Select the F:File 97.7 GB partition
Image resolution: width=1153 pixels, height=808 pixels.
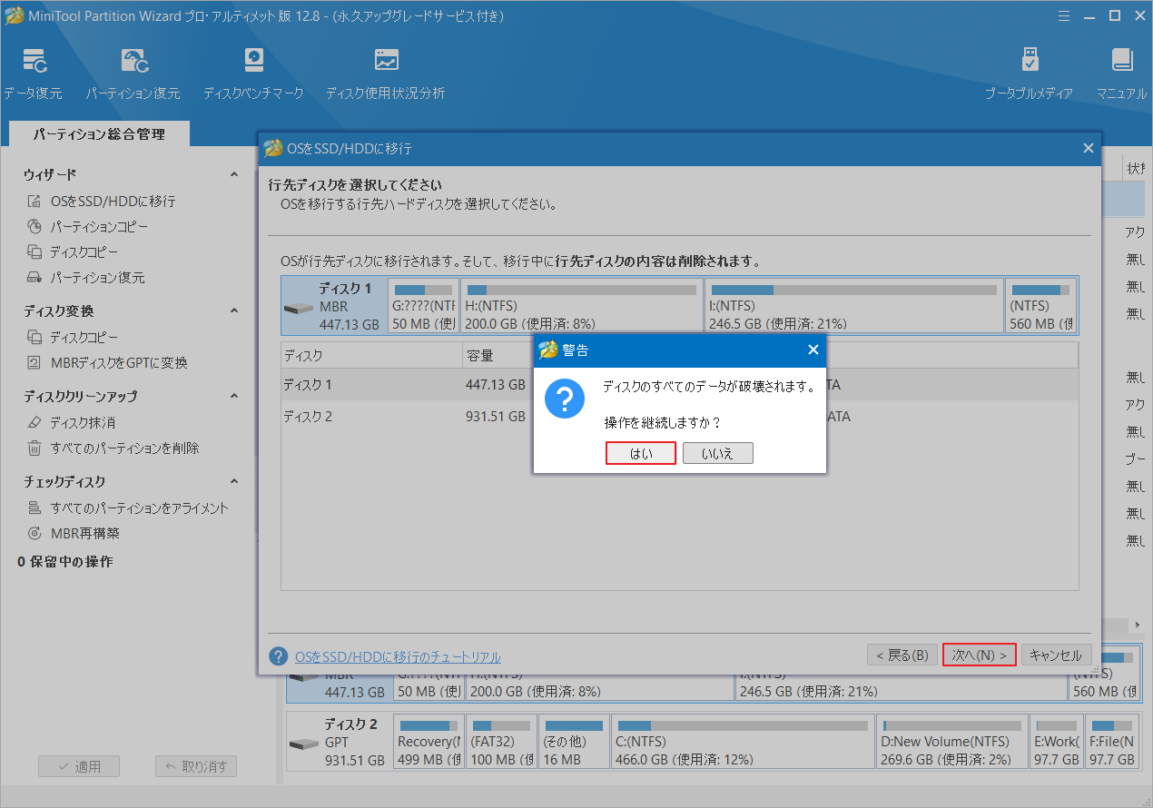tap(1112, 742)
